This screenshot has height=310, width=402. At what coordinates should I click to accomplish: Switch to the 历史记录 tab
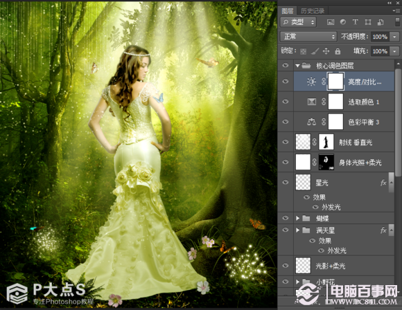click(313, 11)
